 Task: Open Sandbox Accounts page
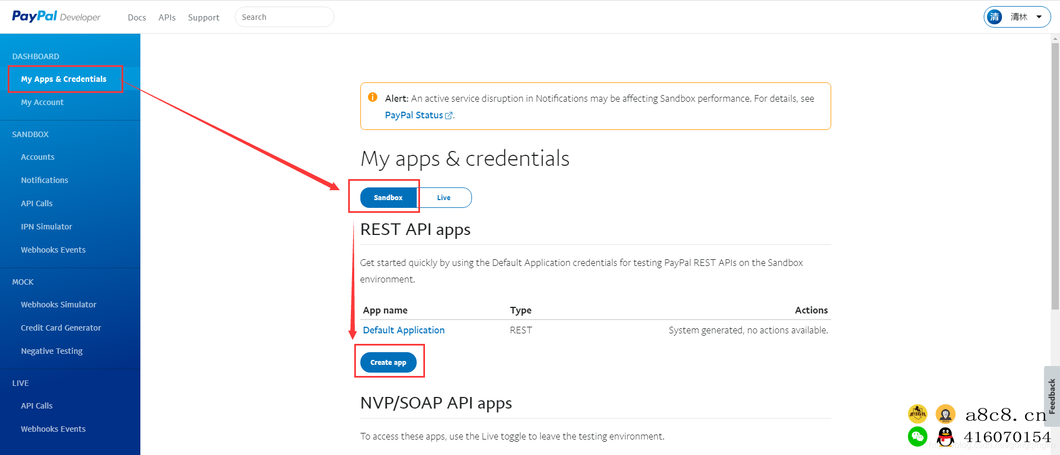pyautogui.click(x=38, y=157)
